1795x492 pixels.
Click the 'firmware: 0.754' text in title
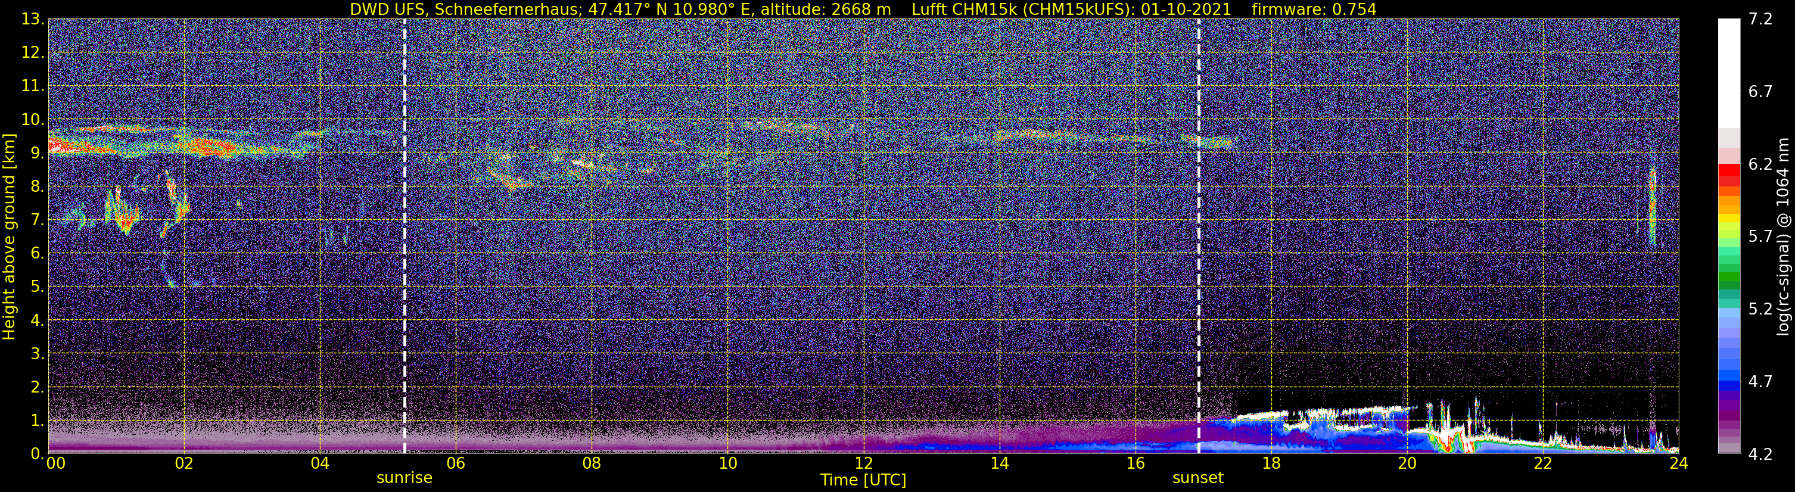pos(1314,9)
